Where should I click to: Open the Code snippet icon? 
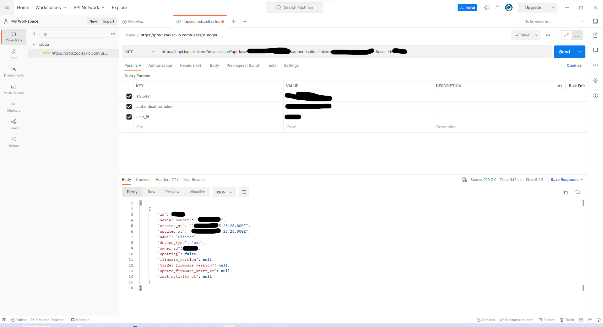point(595,65)
